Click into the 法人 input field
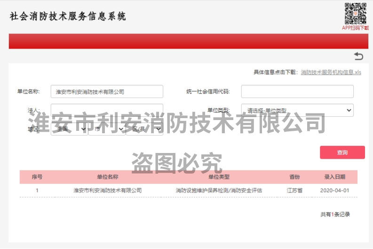373x249 pixels. pos(107,110)
